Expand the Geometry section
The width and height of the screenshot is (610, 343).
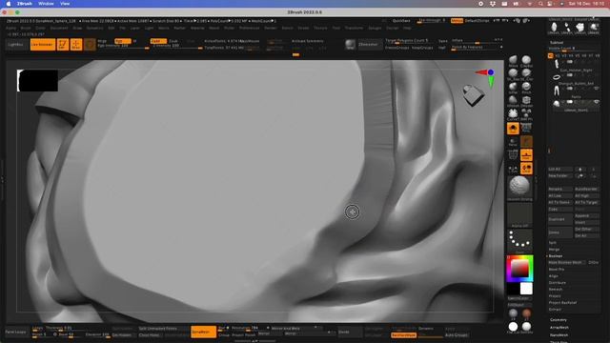click(x=559, y=320)
